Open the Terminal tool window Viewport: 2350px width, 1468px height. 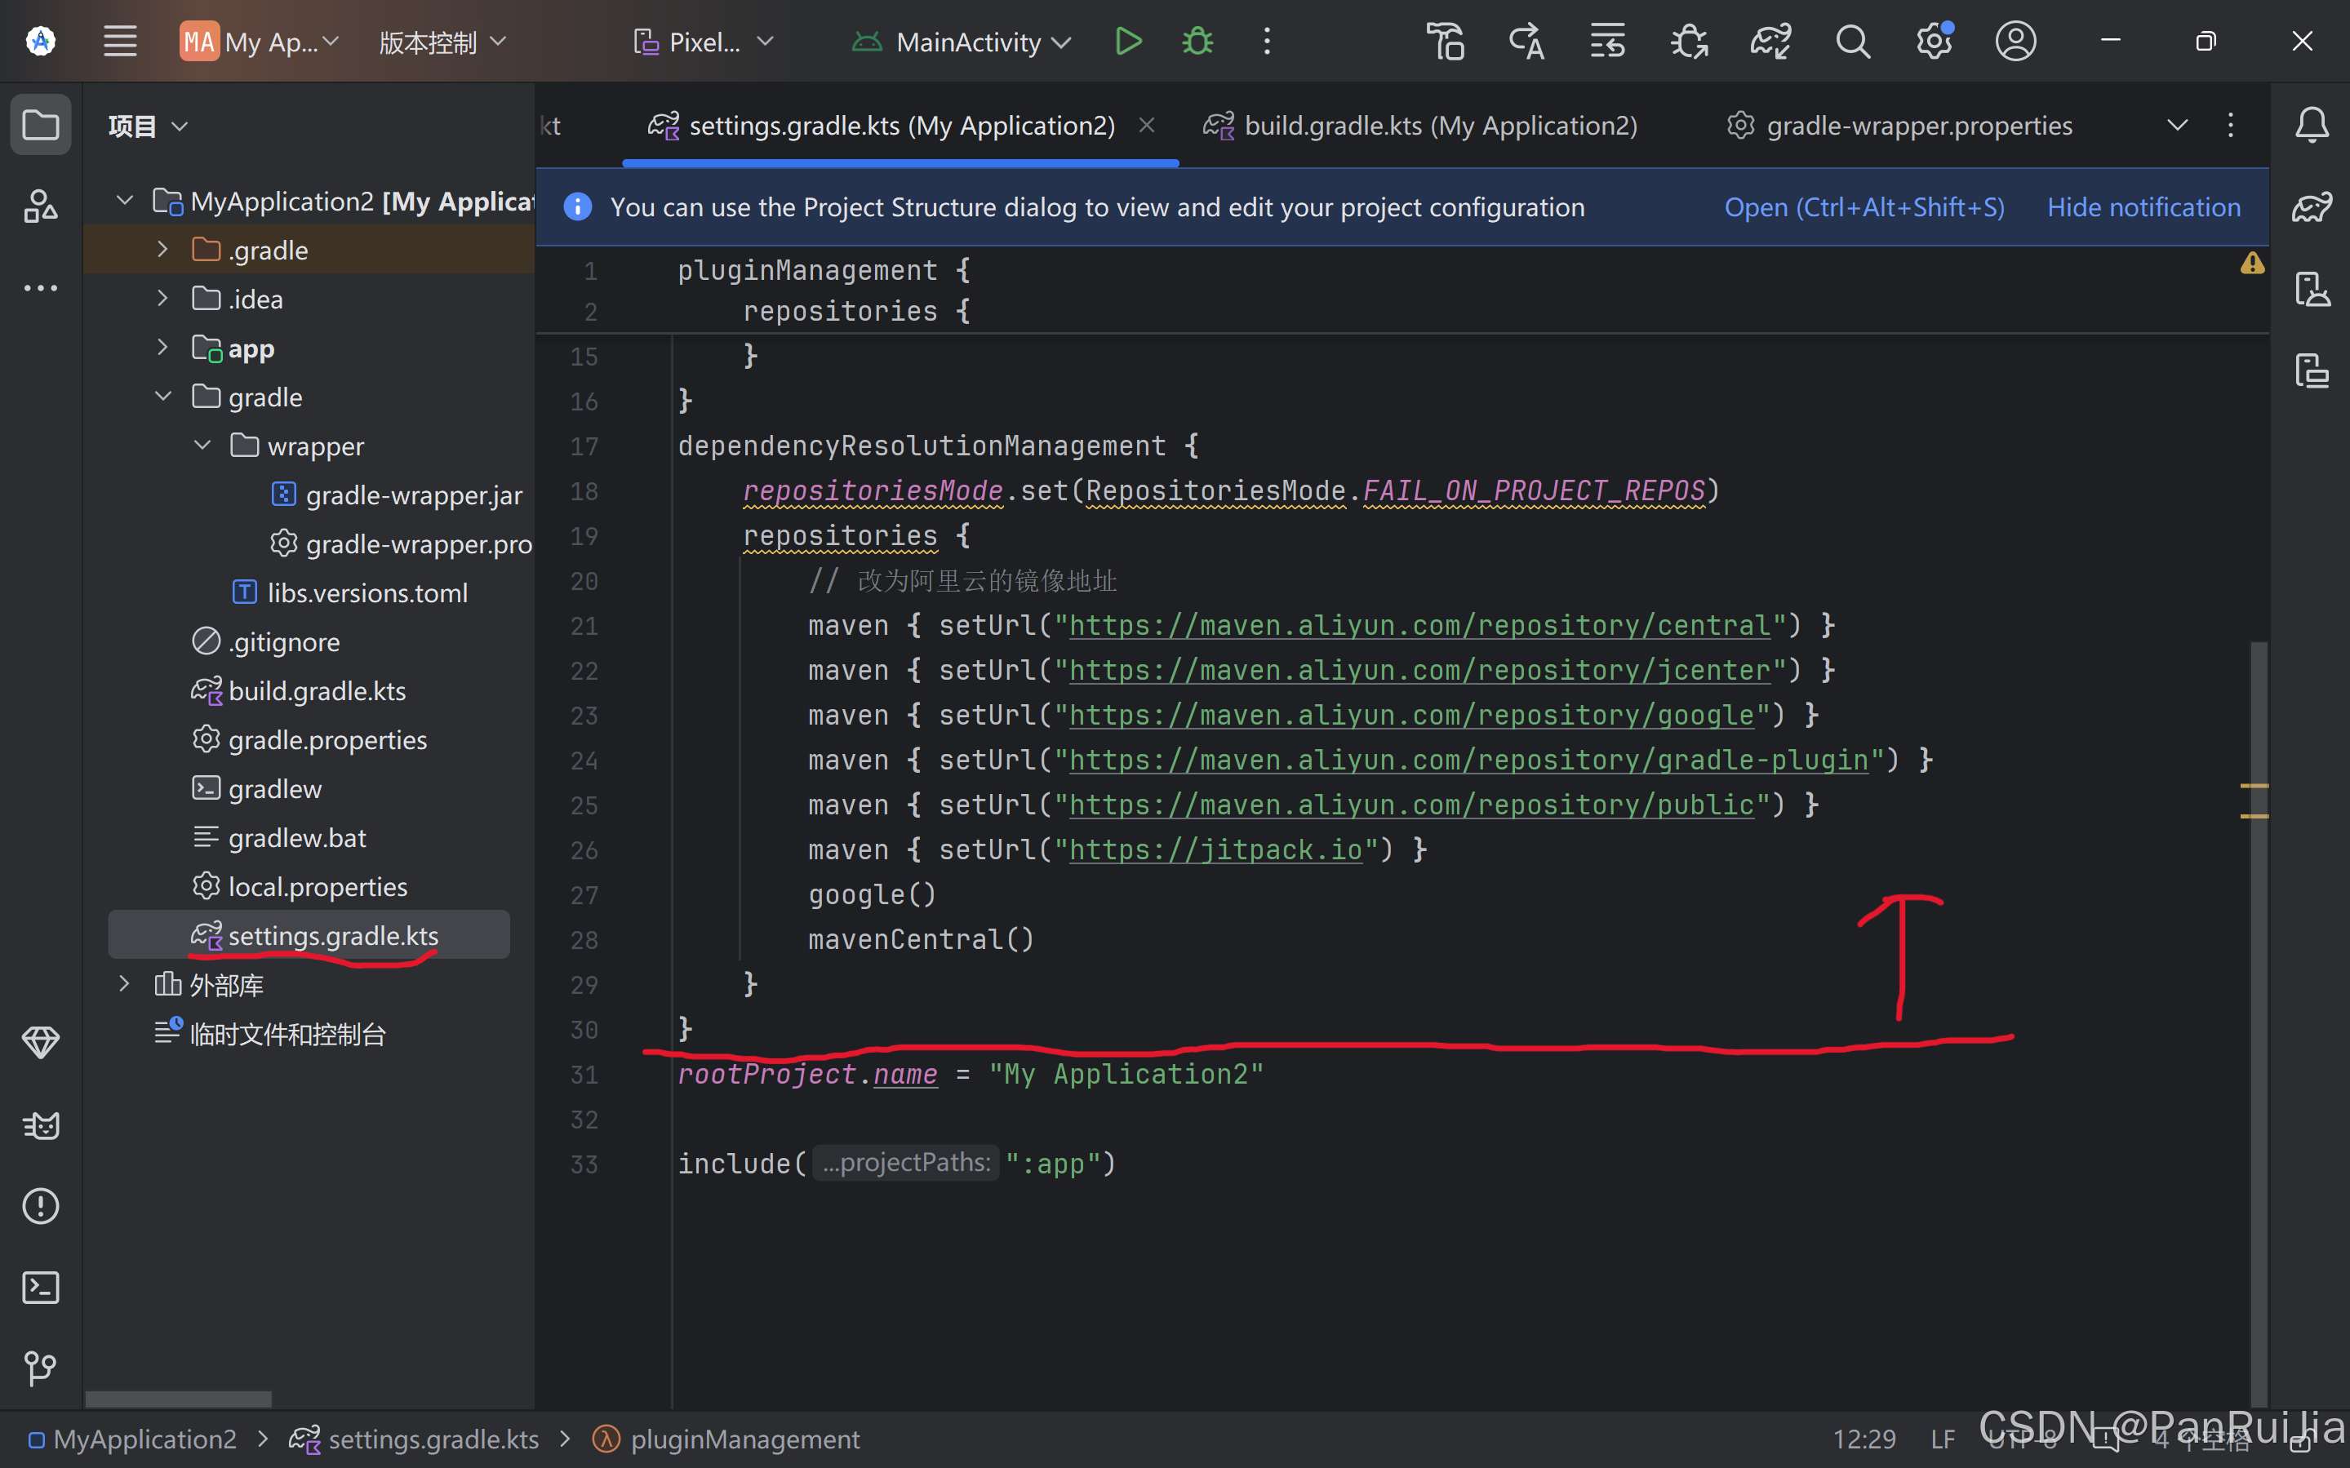coord(40,1288)
